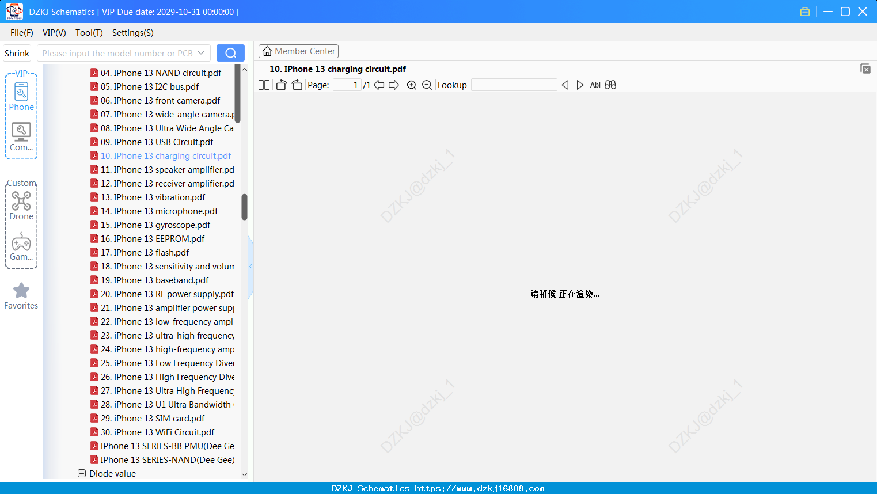Viewport: 877px width, 494px height.
Task: Open the Phone category
Action: [21, 96]
